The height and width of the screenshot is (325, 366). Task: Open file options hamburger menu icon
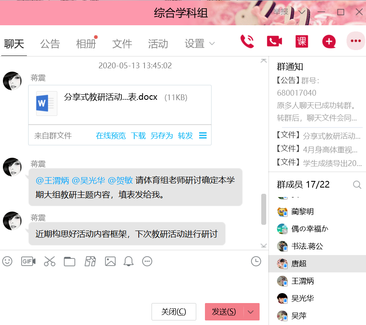[x=203, y=135]
